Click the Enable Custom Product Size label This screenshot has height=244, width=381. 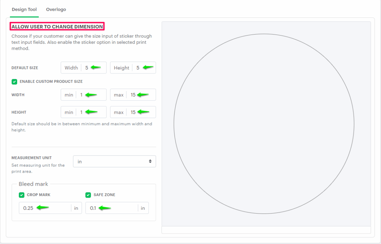click(51, 81)
